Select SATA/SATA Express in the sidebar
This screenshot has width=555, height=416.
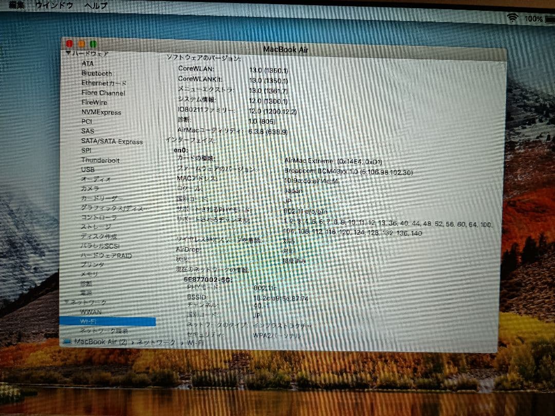[112, 141]
